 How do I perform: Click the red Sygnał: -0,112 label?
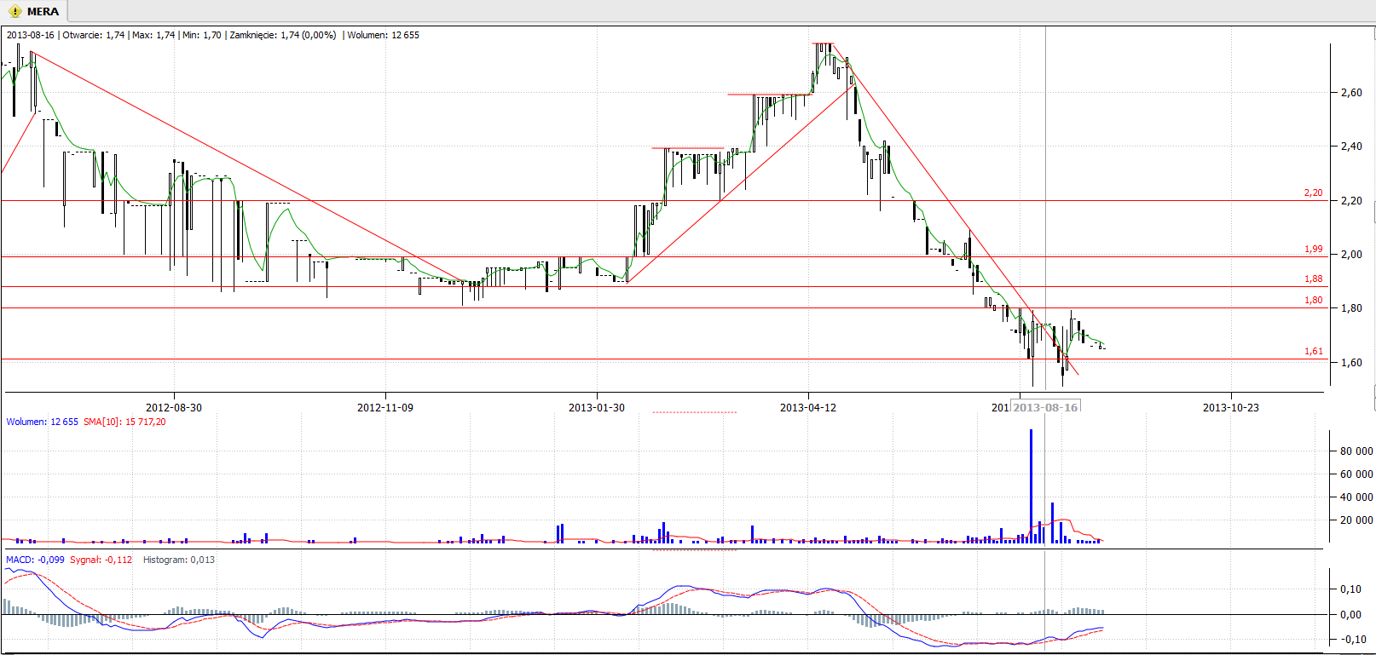pyautogui.click(x=101, y=560)
